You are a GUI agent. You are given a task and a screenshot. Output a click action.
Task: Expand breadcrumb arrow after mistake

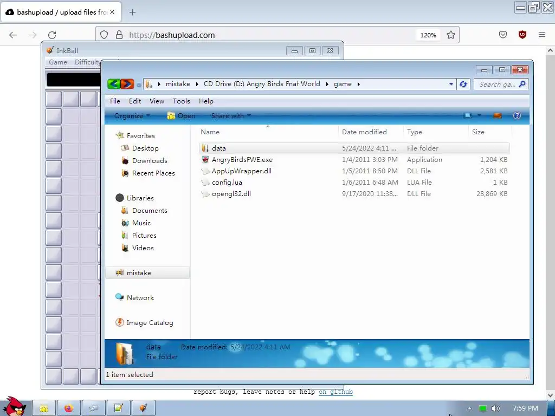pos(197,84)
